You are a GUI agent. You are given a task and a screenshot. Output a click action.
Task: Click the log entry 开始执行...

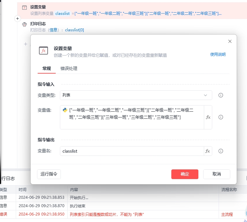tap(79, 198)
